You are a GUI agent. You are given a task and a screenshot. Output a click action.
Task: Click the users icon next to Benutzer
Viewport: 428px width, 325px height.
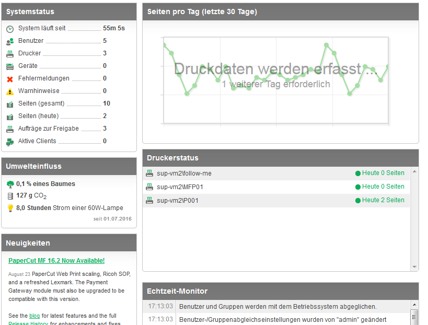point(10,41)
